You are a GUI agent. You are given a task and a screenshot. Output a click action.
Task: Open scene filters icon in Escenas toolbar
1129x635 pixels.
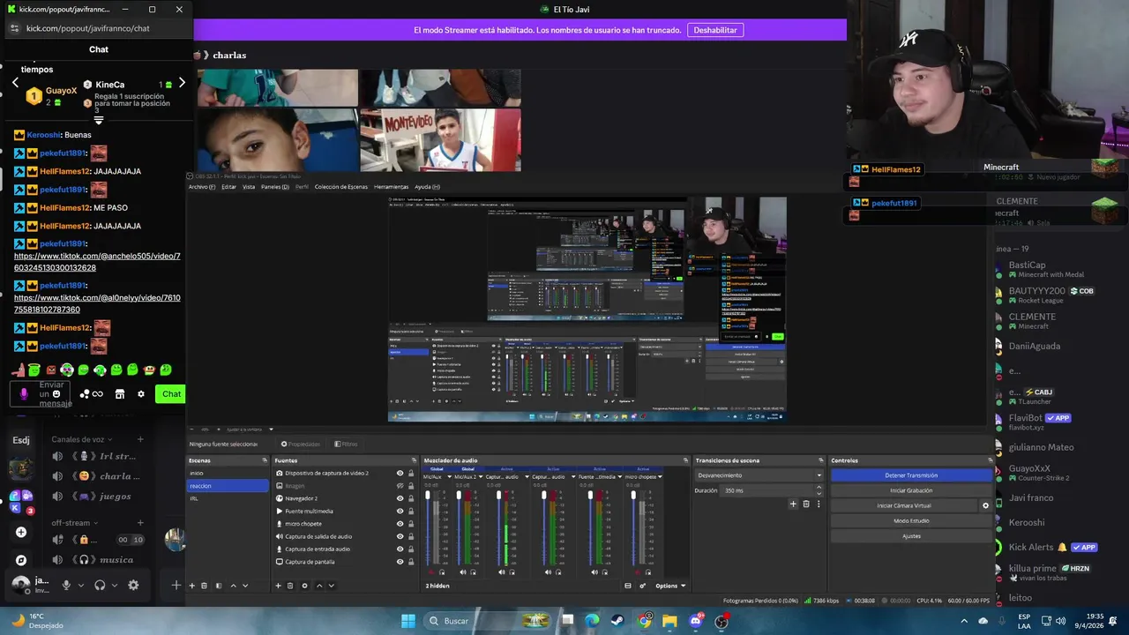(218, 586)
